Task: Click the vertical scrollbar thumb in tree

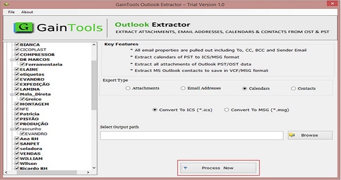Action: 94,85
